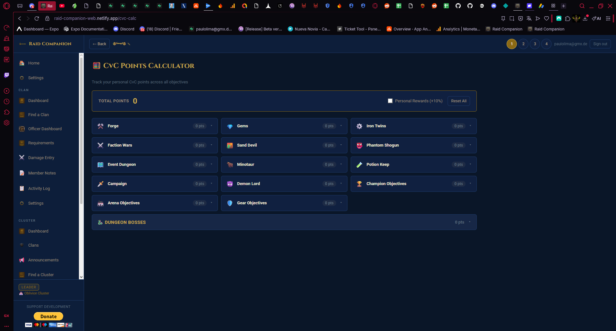Click the Demon Lord face icon
This screenshot has height=331, width=616.
[x=230, y=184]
